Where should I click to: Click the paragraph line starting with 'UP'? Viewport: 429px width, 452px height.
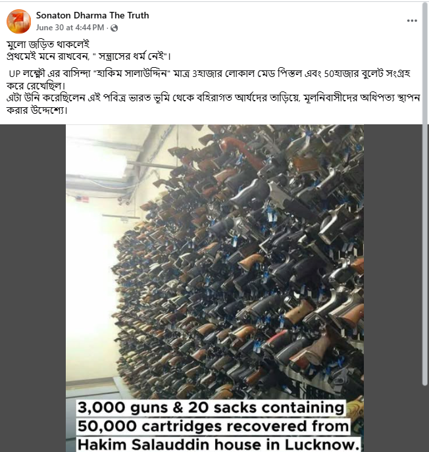click(x=209, y=74)
